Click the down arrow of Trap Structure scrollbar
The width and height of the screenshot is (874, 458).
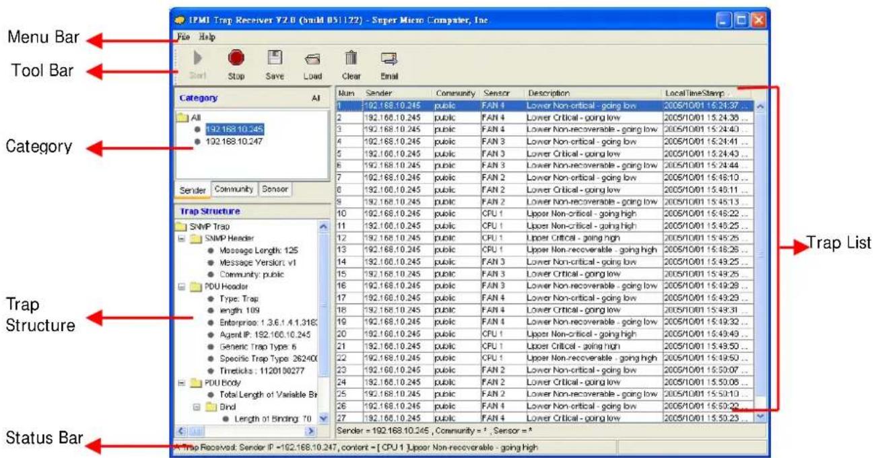pos(322,418)
